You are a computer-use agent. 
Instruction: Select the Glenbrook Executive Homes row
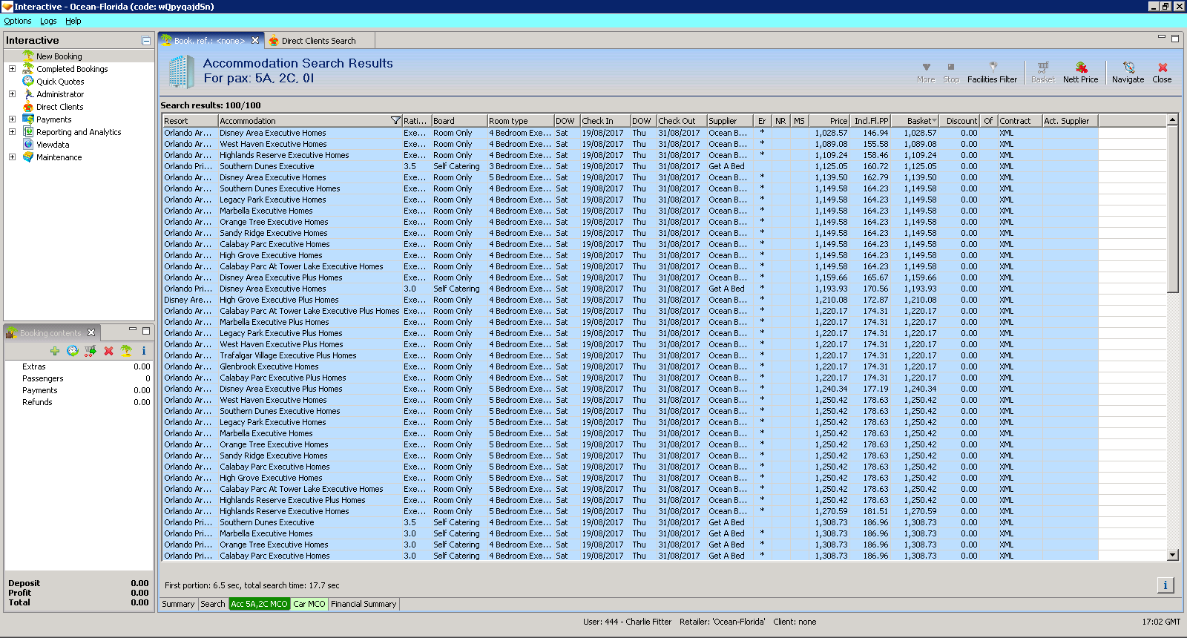(x=630, y=366)
